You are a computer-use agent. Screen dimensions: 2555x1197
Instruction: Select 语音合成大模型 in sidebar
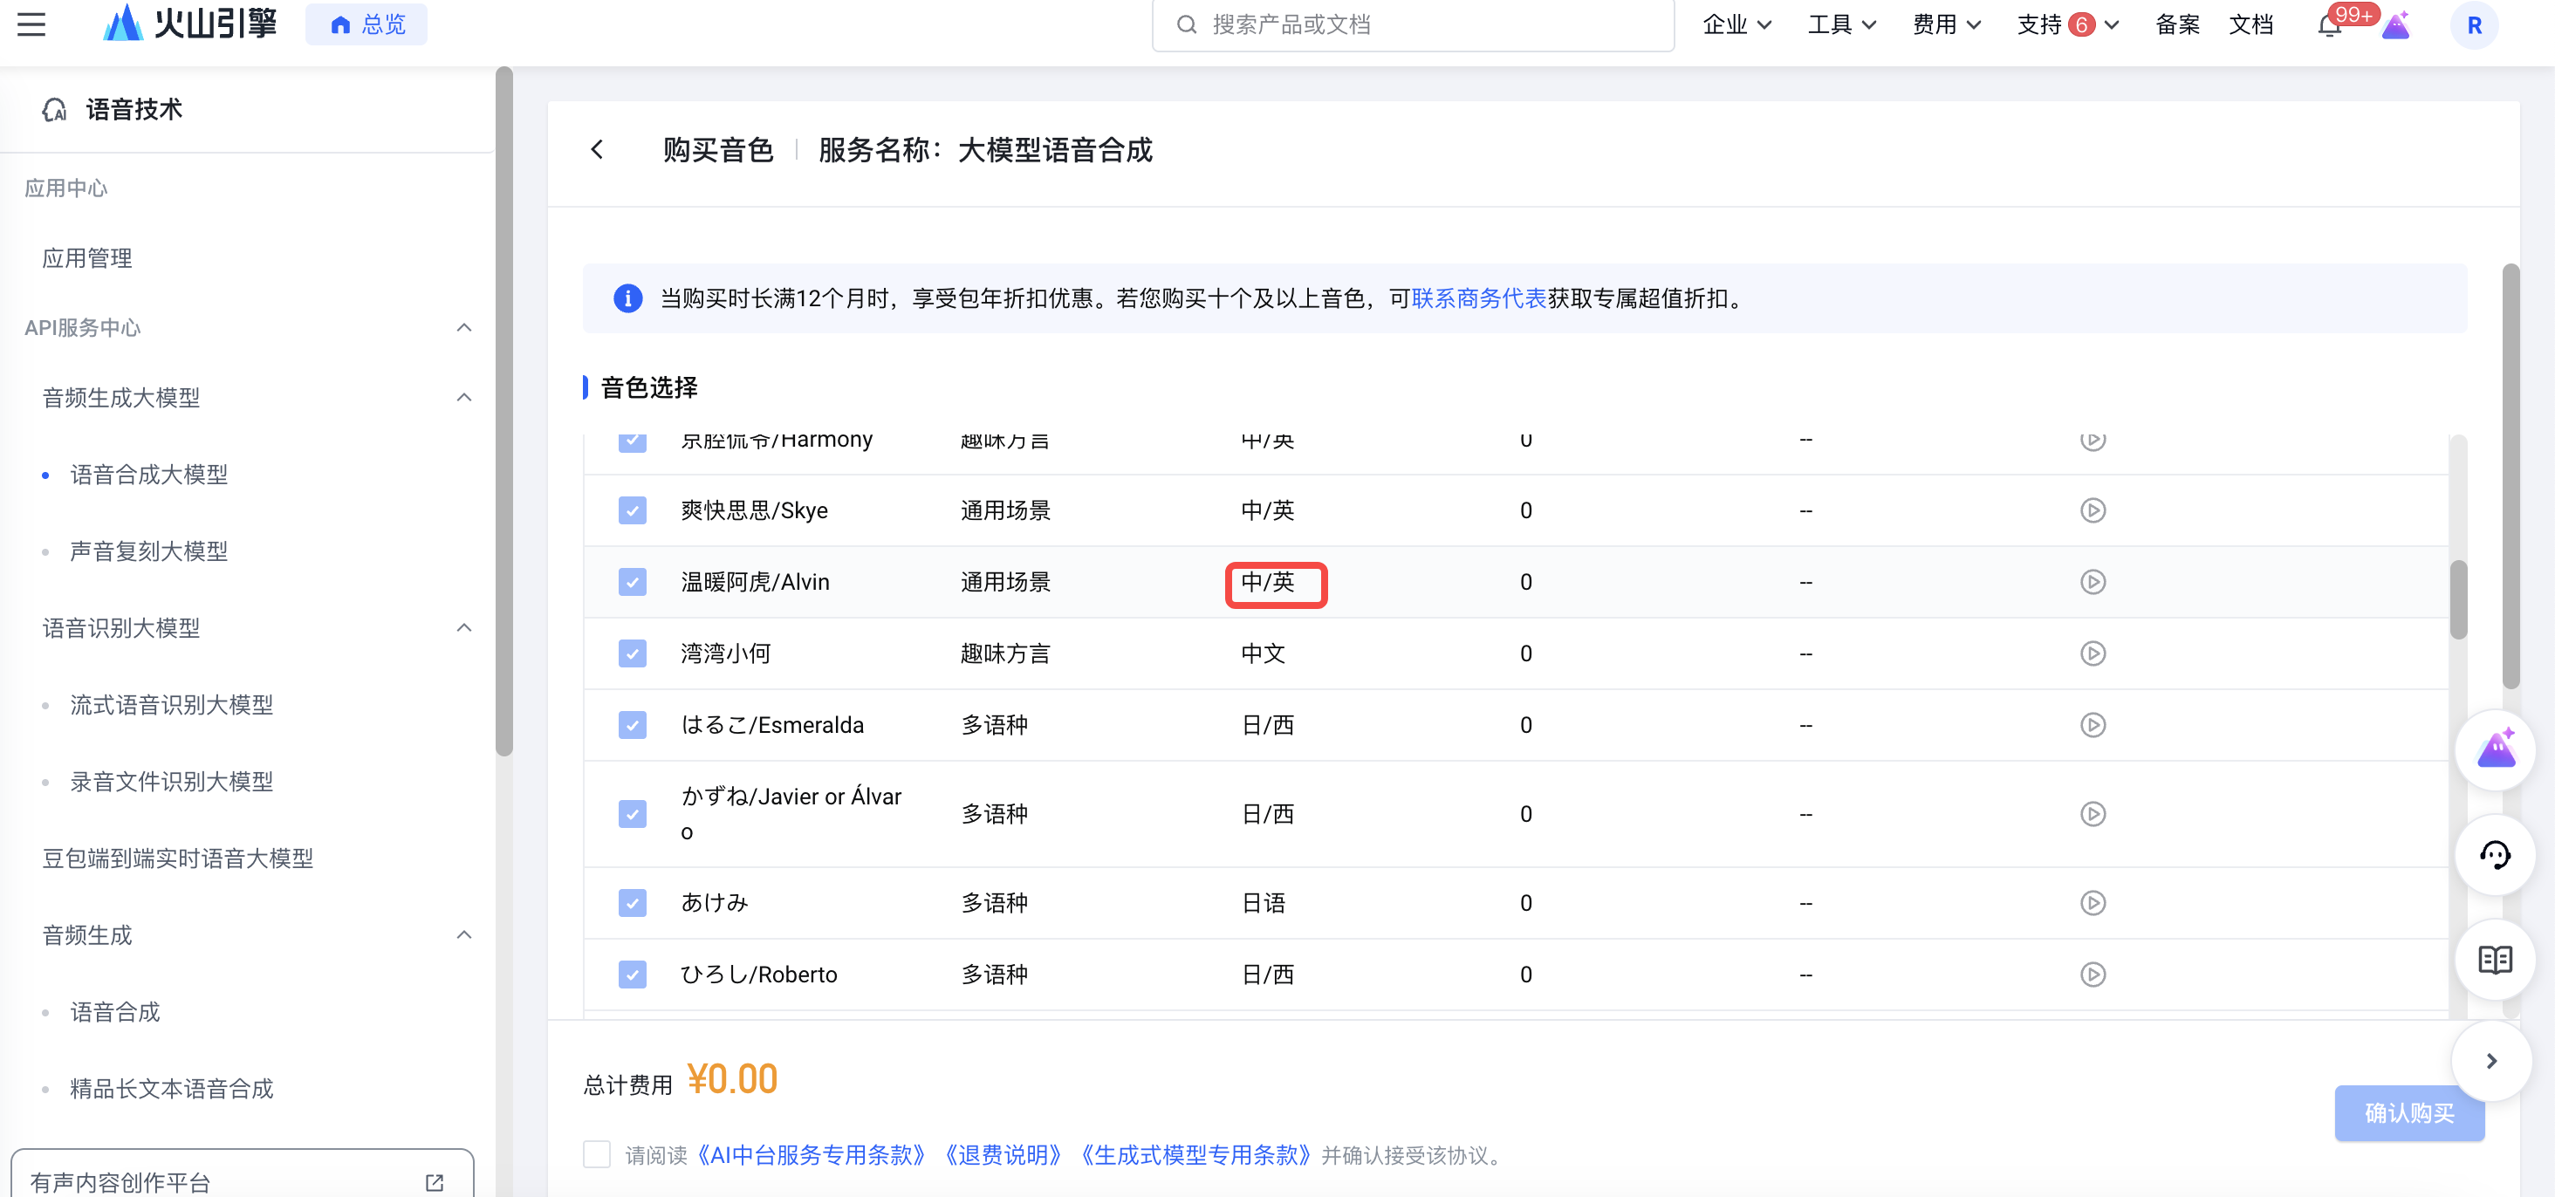point(148,475)
